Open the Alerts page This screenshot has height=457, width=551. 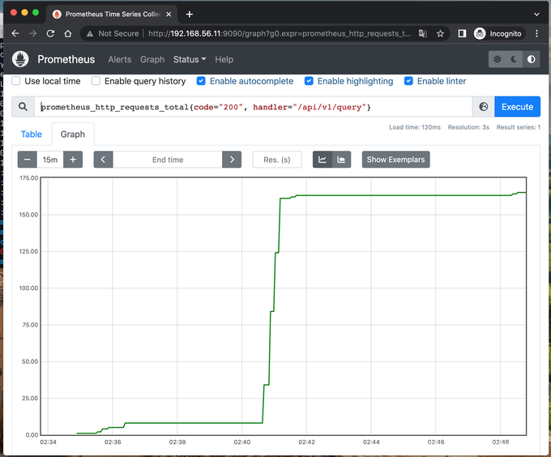[120, 59]
